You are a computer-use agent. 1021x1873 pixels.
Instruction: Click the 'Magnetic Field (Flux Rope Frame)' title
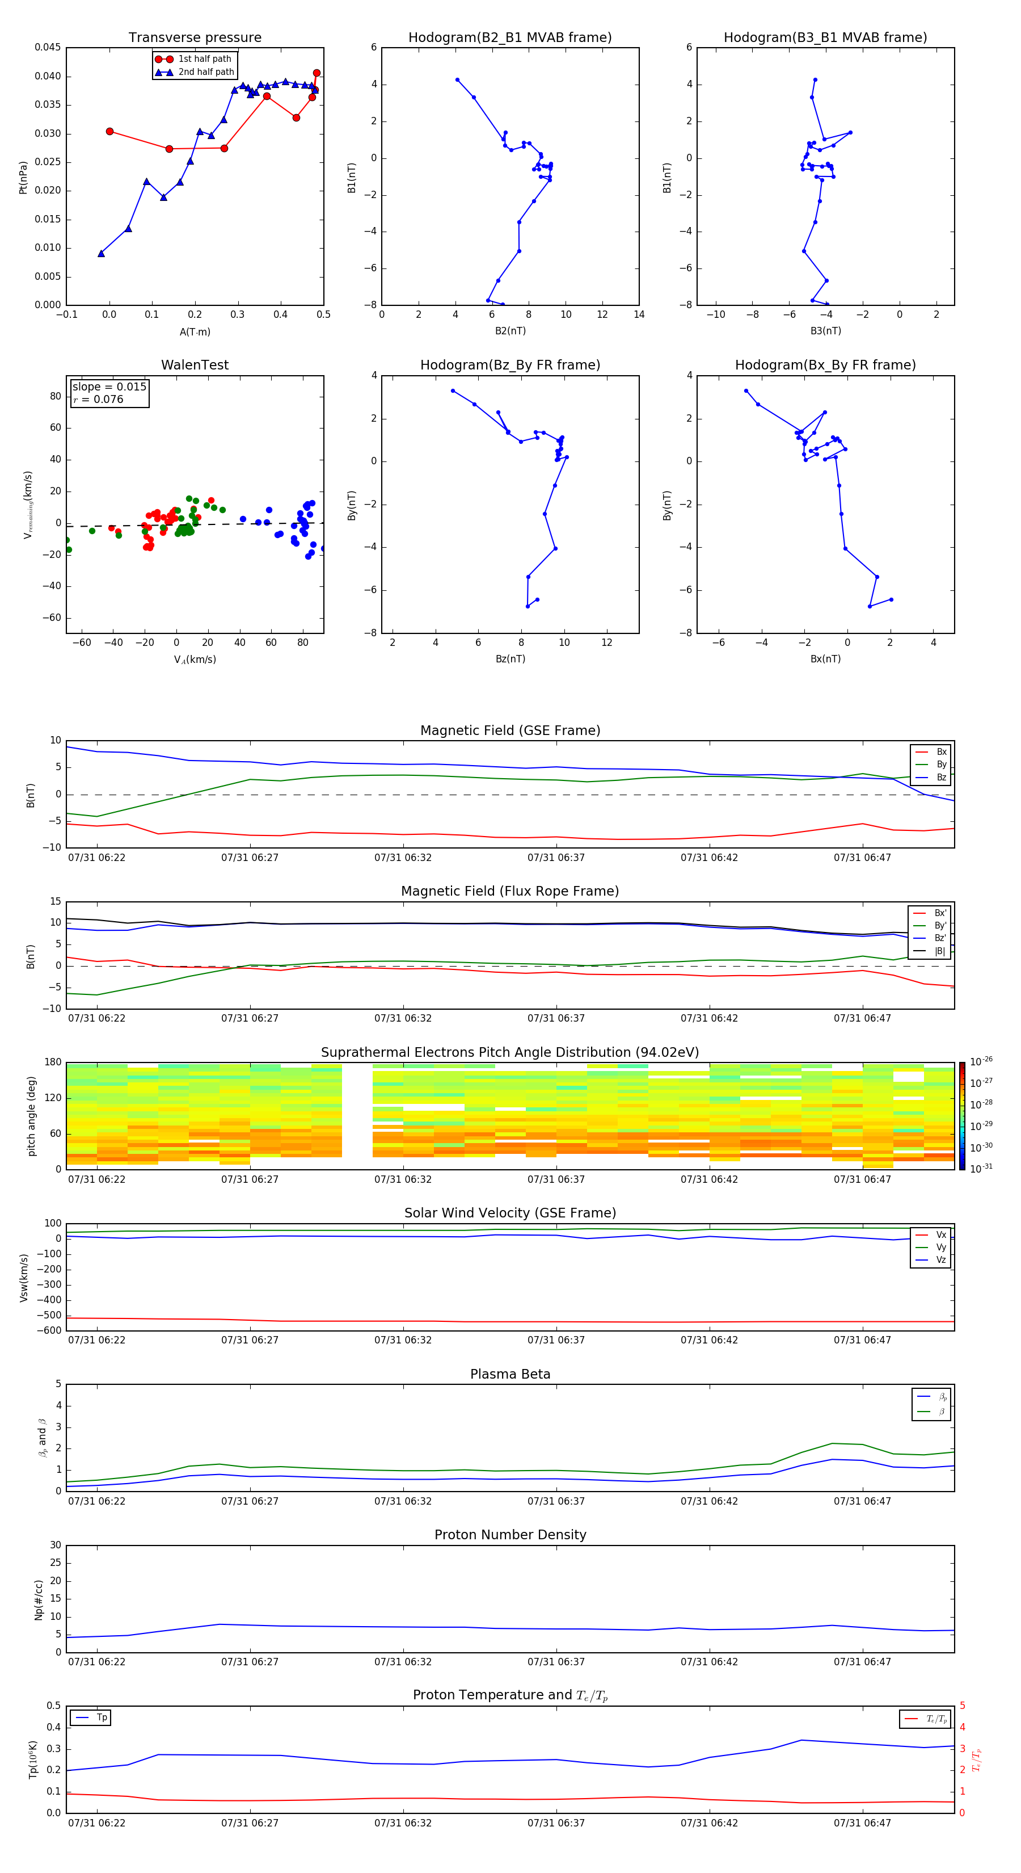click(510, 892)
